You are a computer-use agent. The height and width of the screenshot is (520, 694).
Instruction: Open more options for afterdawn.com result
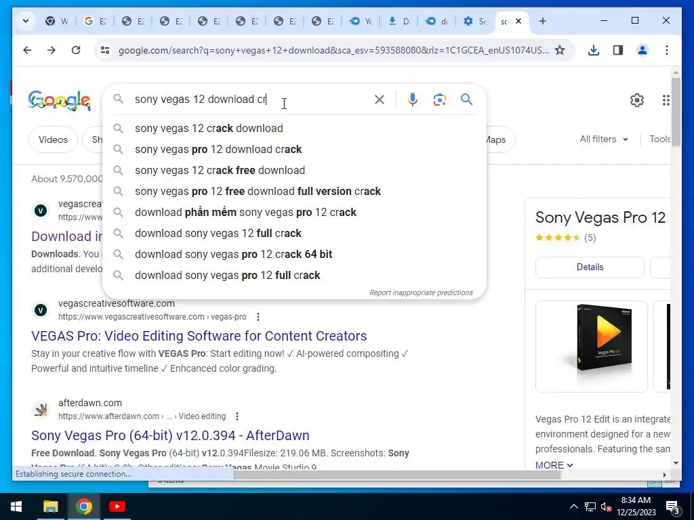(x=237, y=416)
